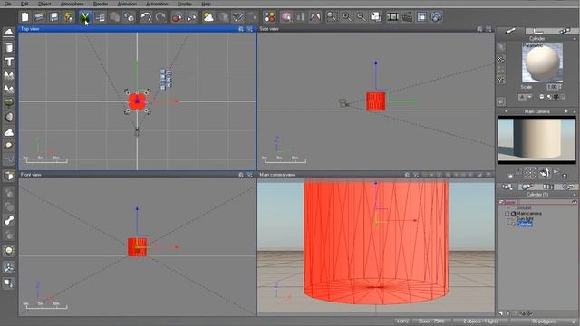580x326 pixels.
Task: Open the Render menu
Action: click(x=101, y=4)
